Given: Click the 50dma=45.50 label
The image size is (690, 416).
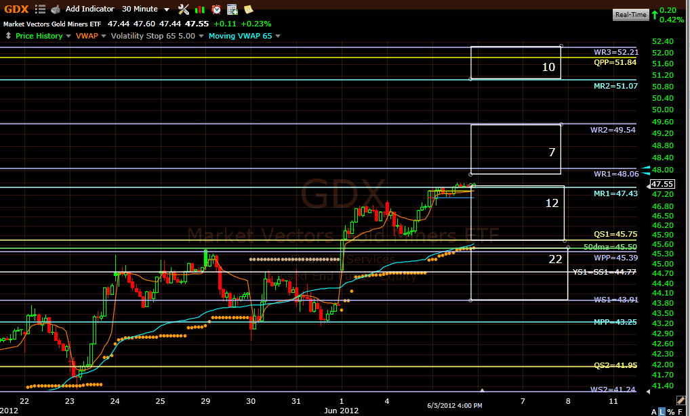Looking at the screenshot, I should click(610, 247).
